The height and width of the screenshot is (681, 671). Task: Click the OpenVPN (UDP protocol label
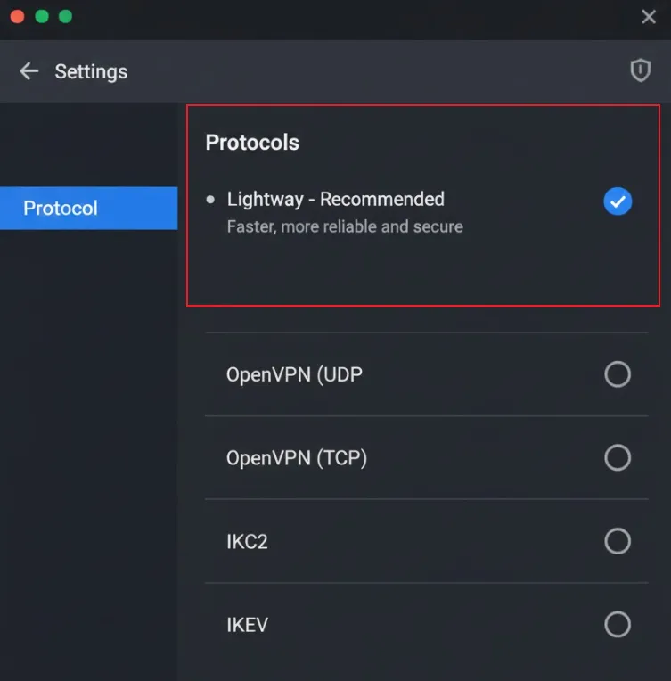[294, 374]
